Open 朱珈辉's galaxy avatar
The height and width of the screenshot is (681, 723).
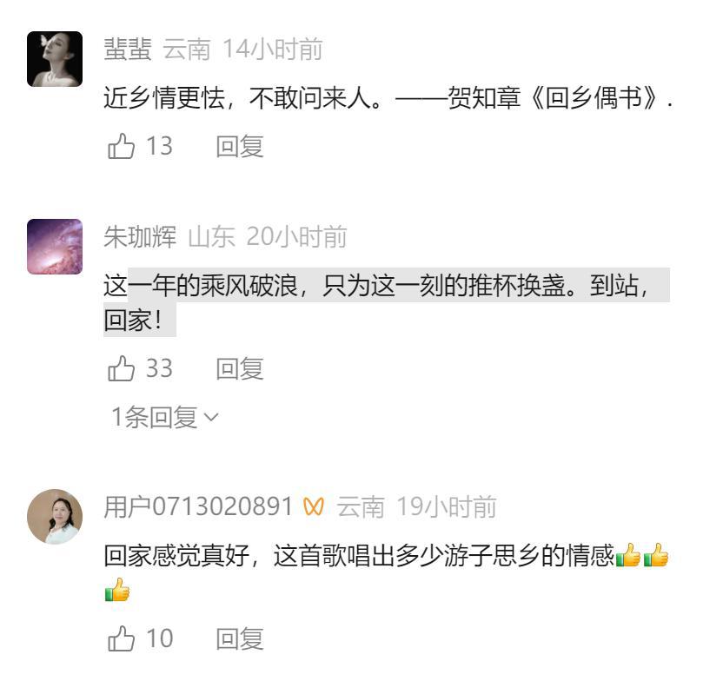pyautogui.click(x=55, y=247)
